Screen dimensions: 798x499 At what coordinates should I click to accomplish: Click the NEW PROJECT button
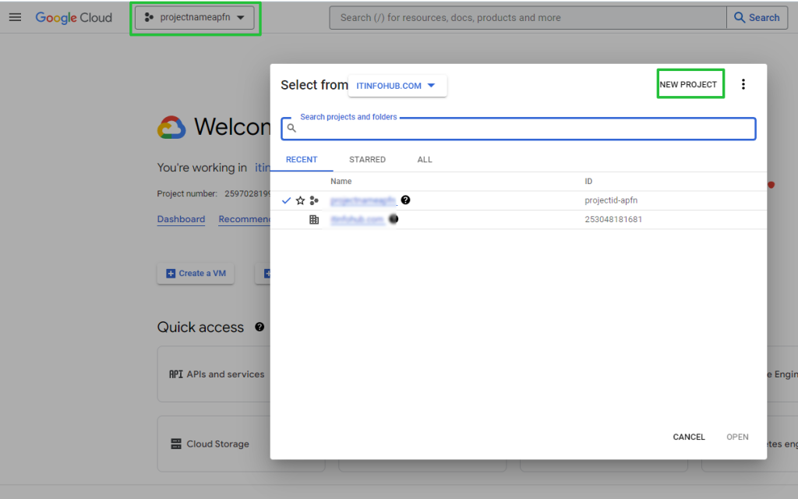coord(690,83)
